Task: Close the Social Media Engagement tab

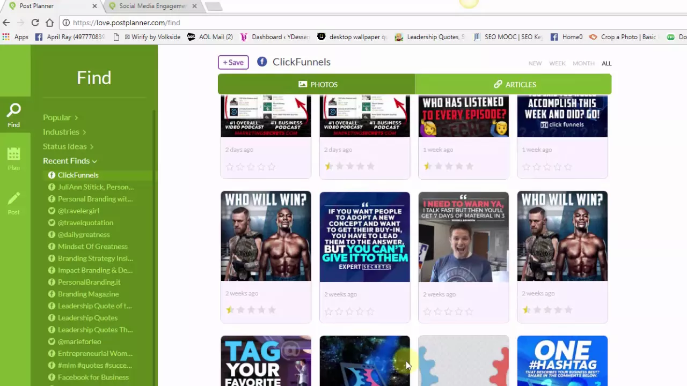Action: point(194,6)
